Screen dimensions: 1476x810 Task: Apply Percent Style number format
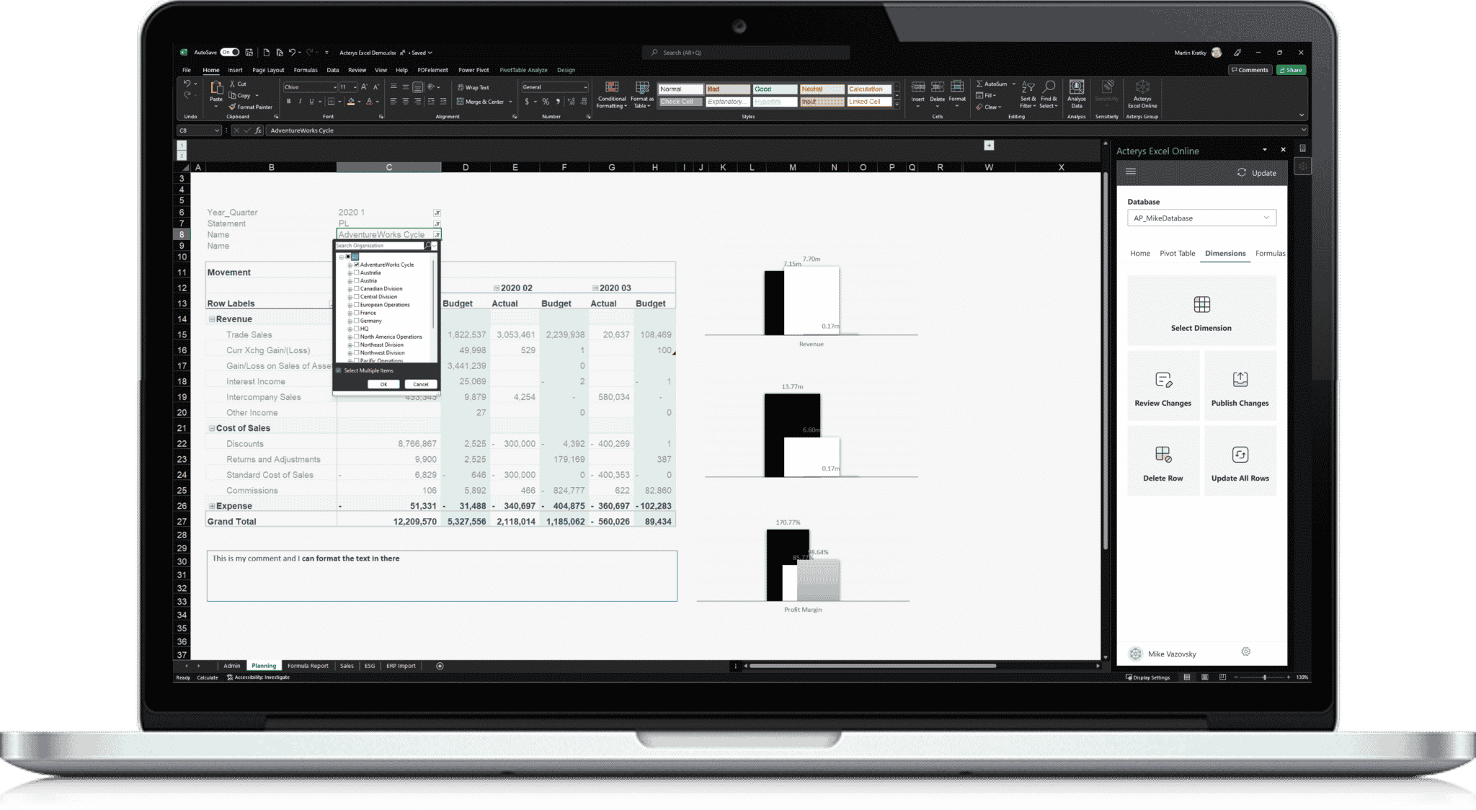coord(546,102)
